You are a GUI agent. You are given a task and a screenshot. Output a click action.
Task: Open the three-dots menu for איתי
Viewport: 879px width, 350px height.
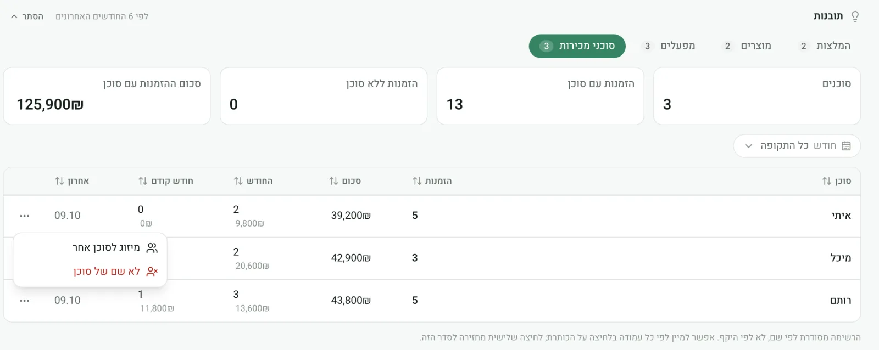[x=25, y=216]
